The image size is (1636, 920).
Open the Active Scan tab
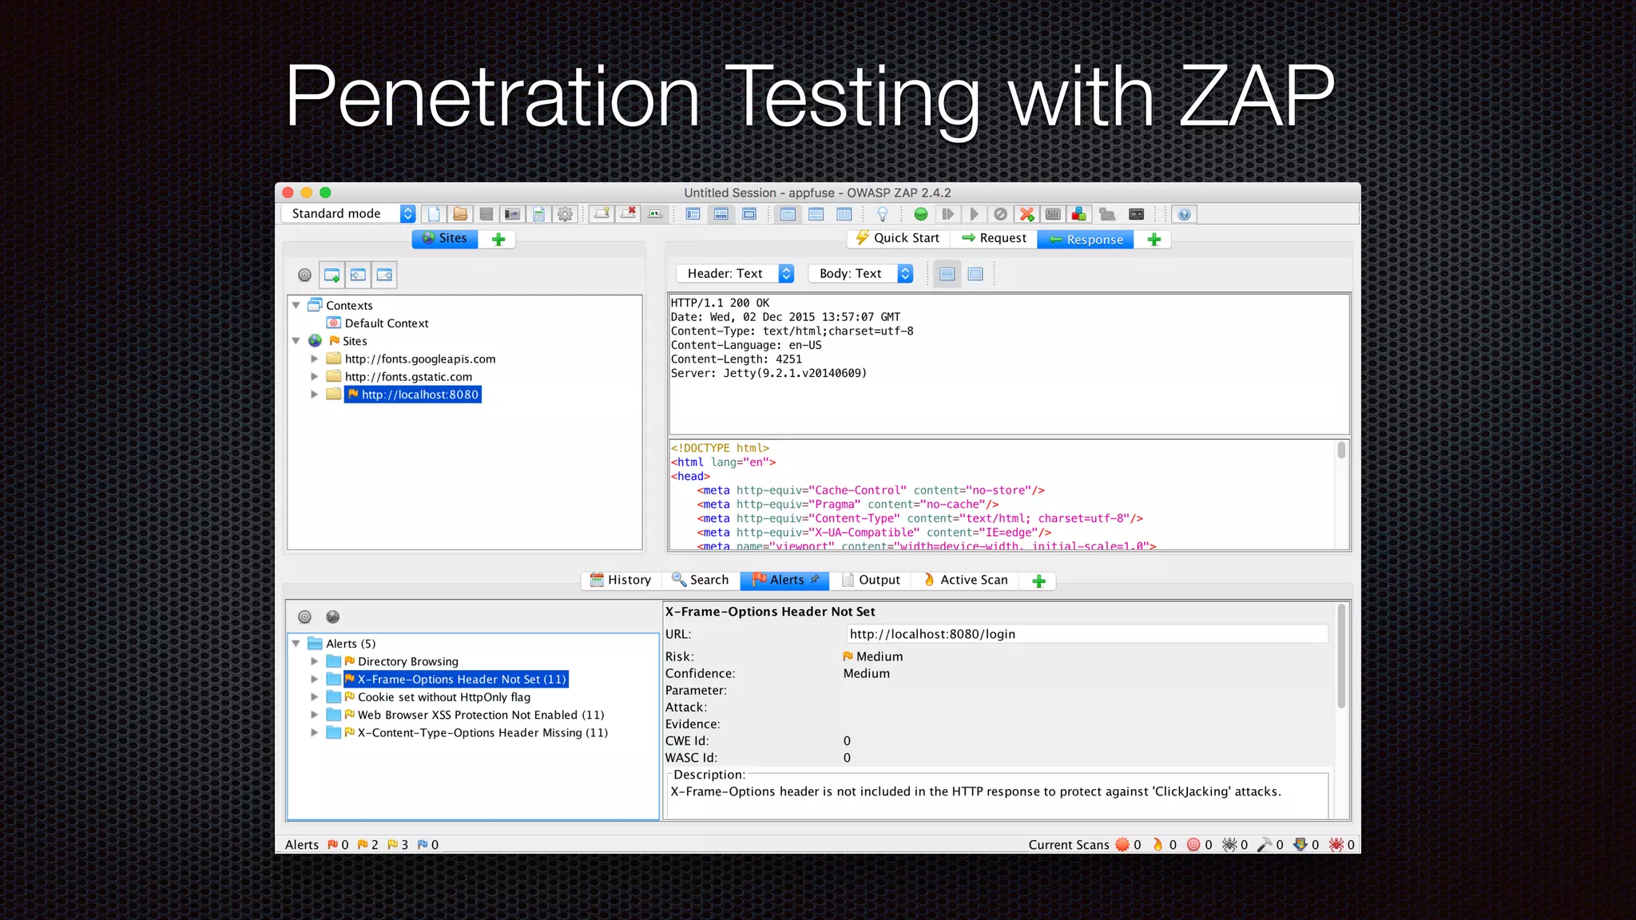click(965, 580)
